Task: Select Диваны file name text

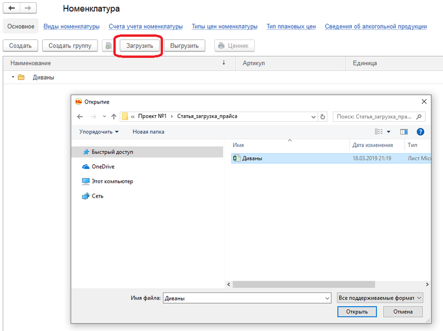Action: pyautogui.click(x=253, y=158)
